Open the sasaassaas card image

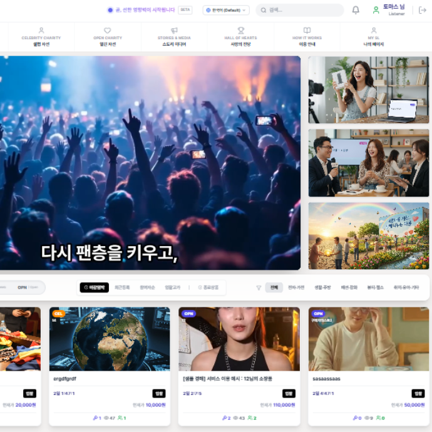369,339
